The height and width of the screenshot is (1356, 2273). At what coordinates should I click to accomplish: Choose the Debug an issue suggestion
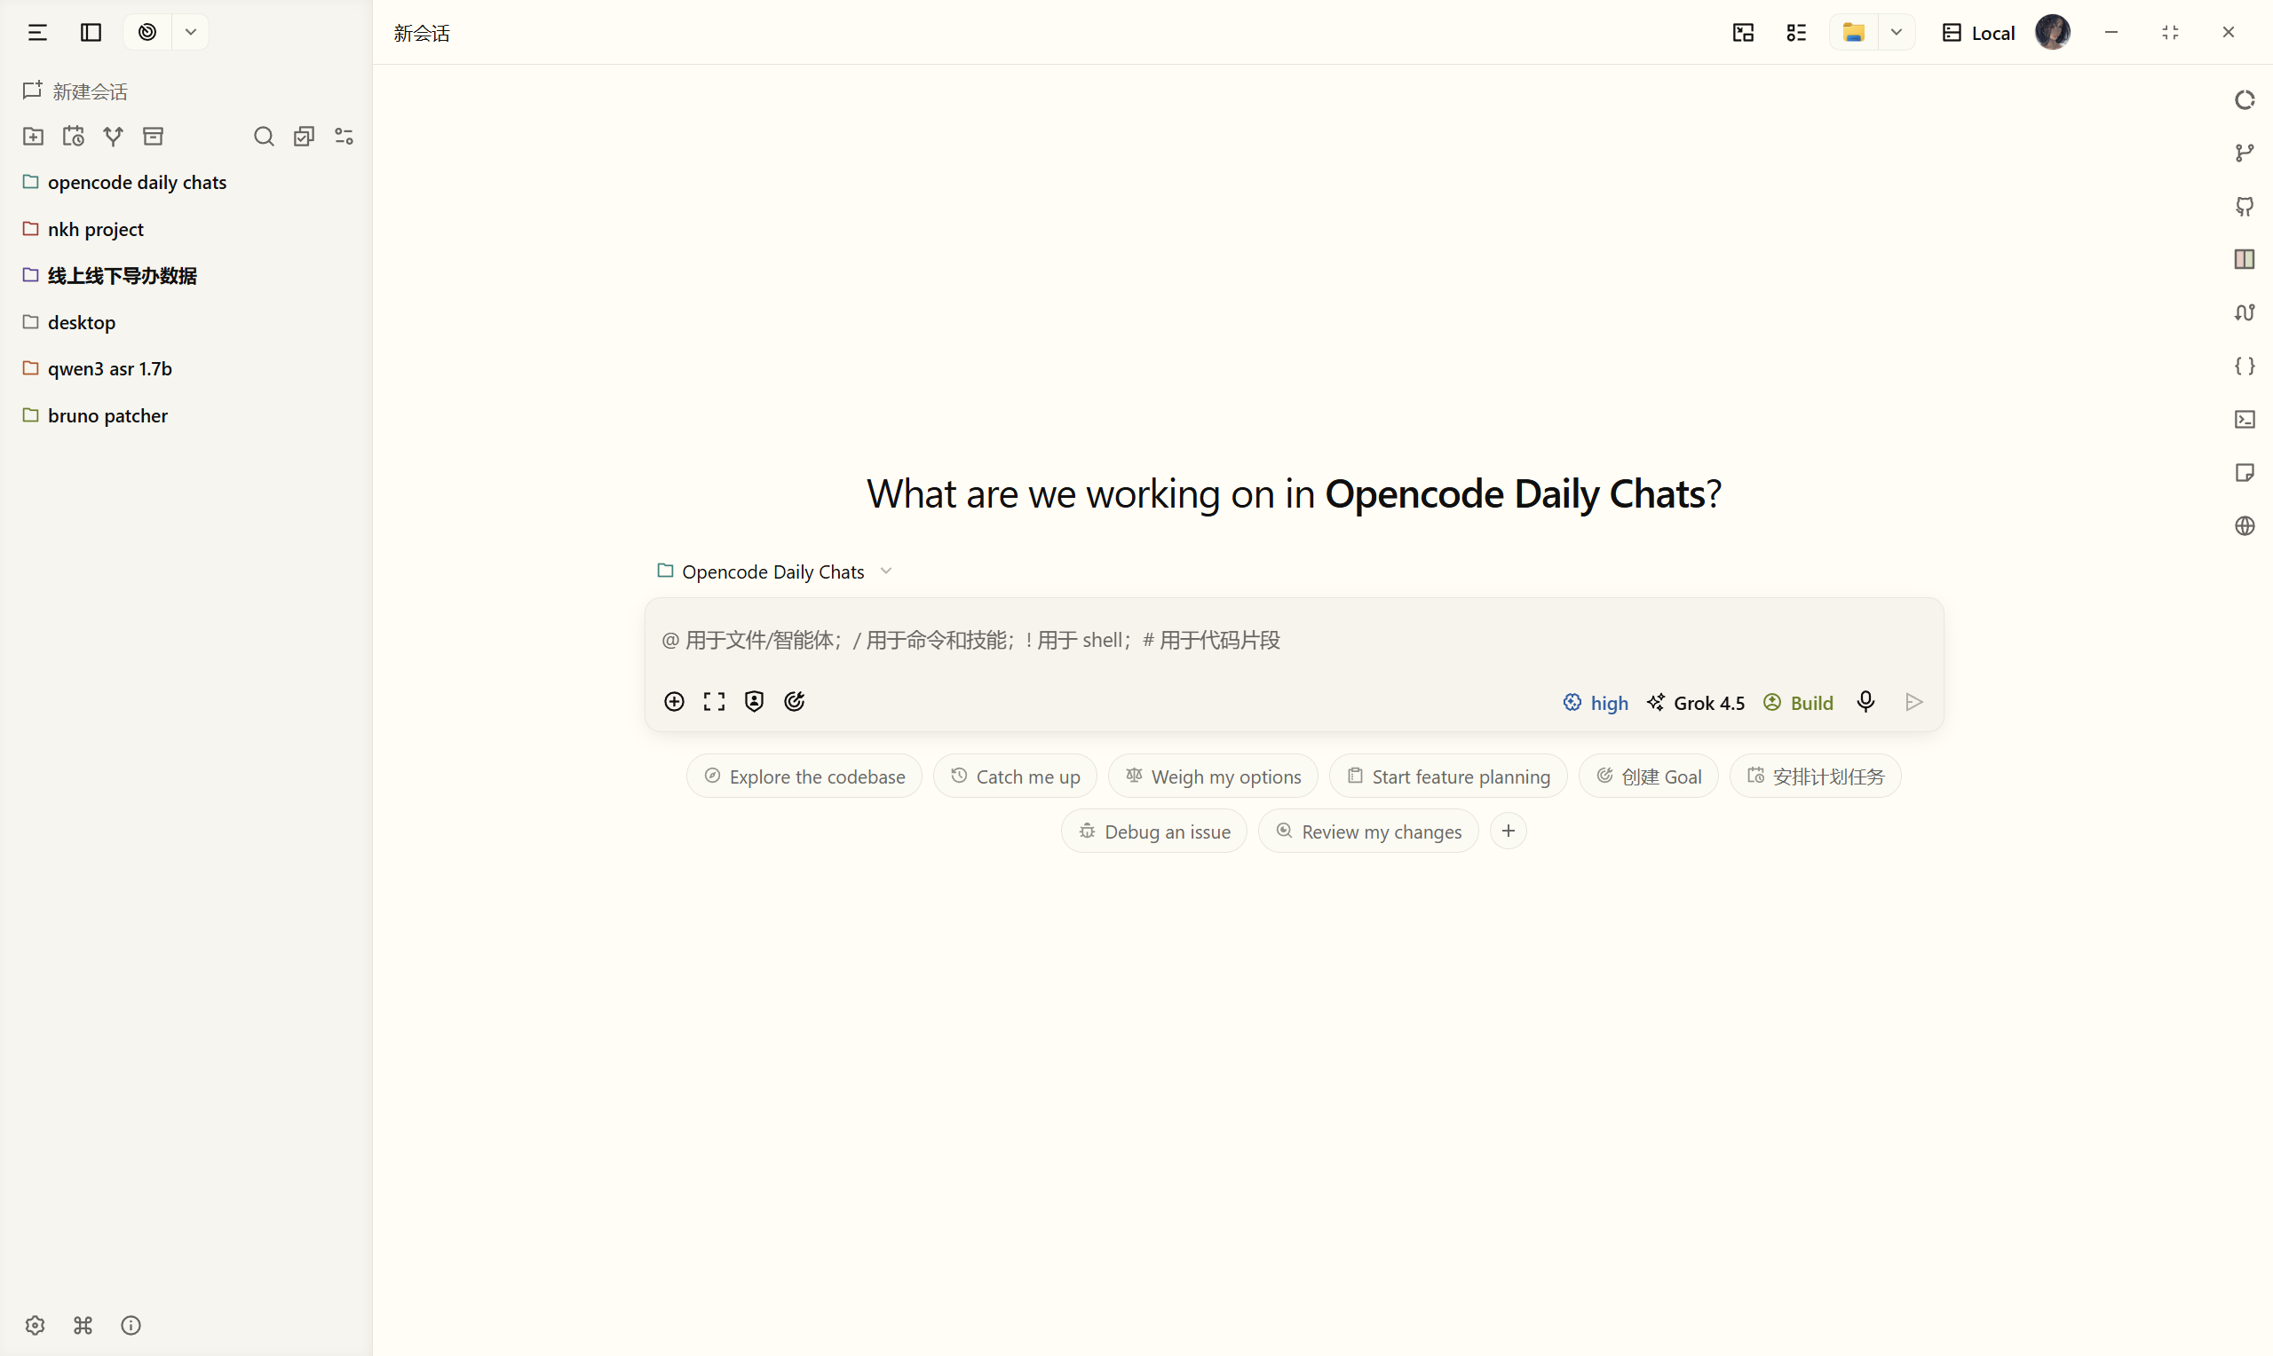click(1153, 831)
